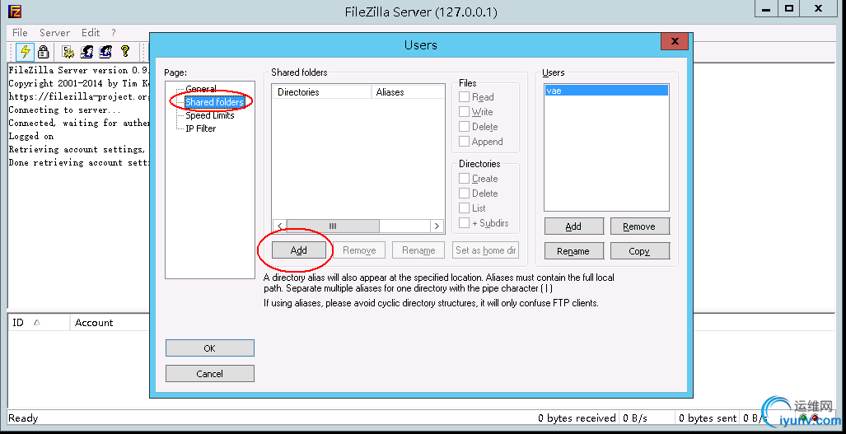
Task: Click the left arrow of folders scrollbar
Action: tap(279, 226)
